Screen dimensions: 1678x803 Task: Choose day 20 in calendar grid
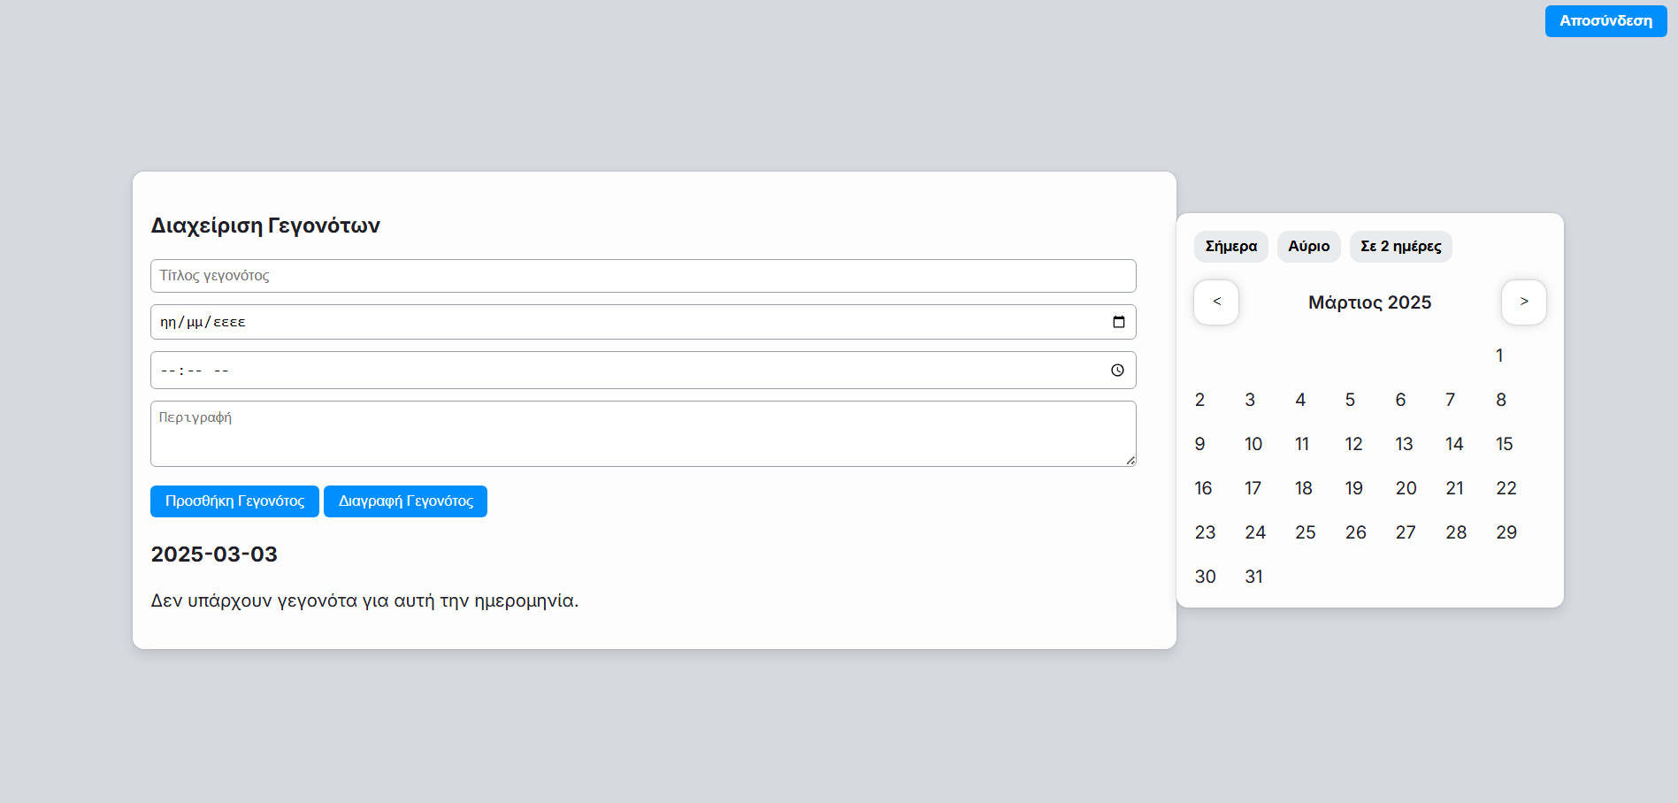pyautogui.click(x=1406, y=488)
